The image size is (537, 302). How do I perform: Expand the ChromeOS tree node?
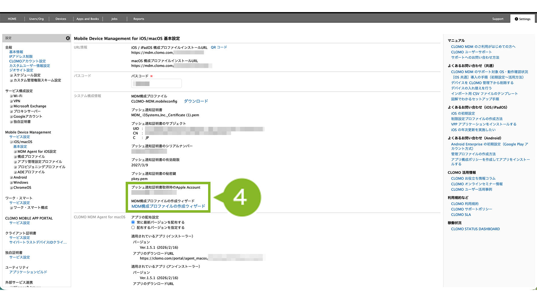point(11,188)
